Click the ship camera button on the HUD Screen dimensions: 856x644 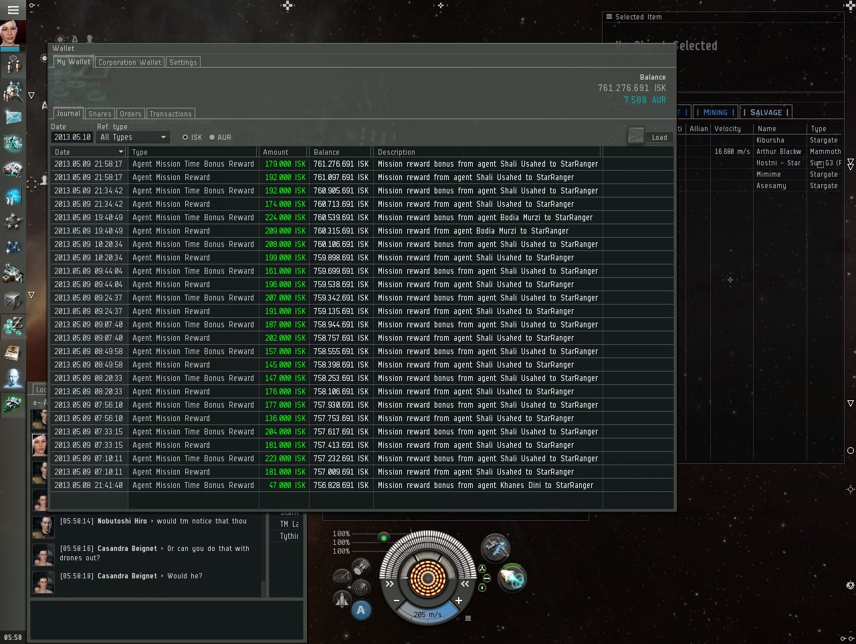[342, 599]
